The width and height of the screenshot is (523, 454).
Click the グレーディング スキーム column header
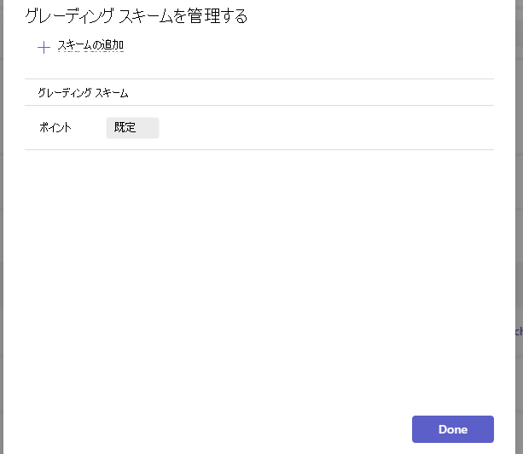point(83,92)
